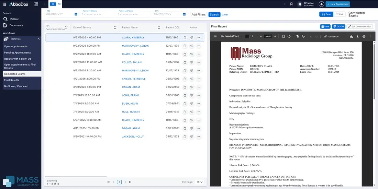Viewport: 378px width, 189px height.
Task: Collapse the Referrals workflow section
Action: coord(38,39)
